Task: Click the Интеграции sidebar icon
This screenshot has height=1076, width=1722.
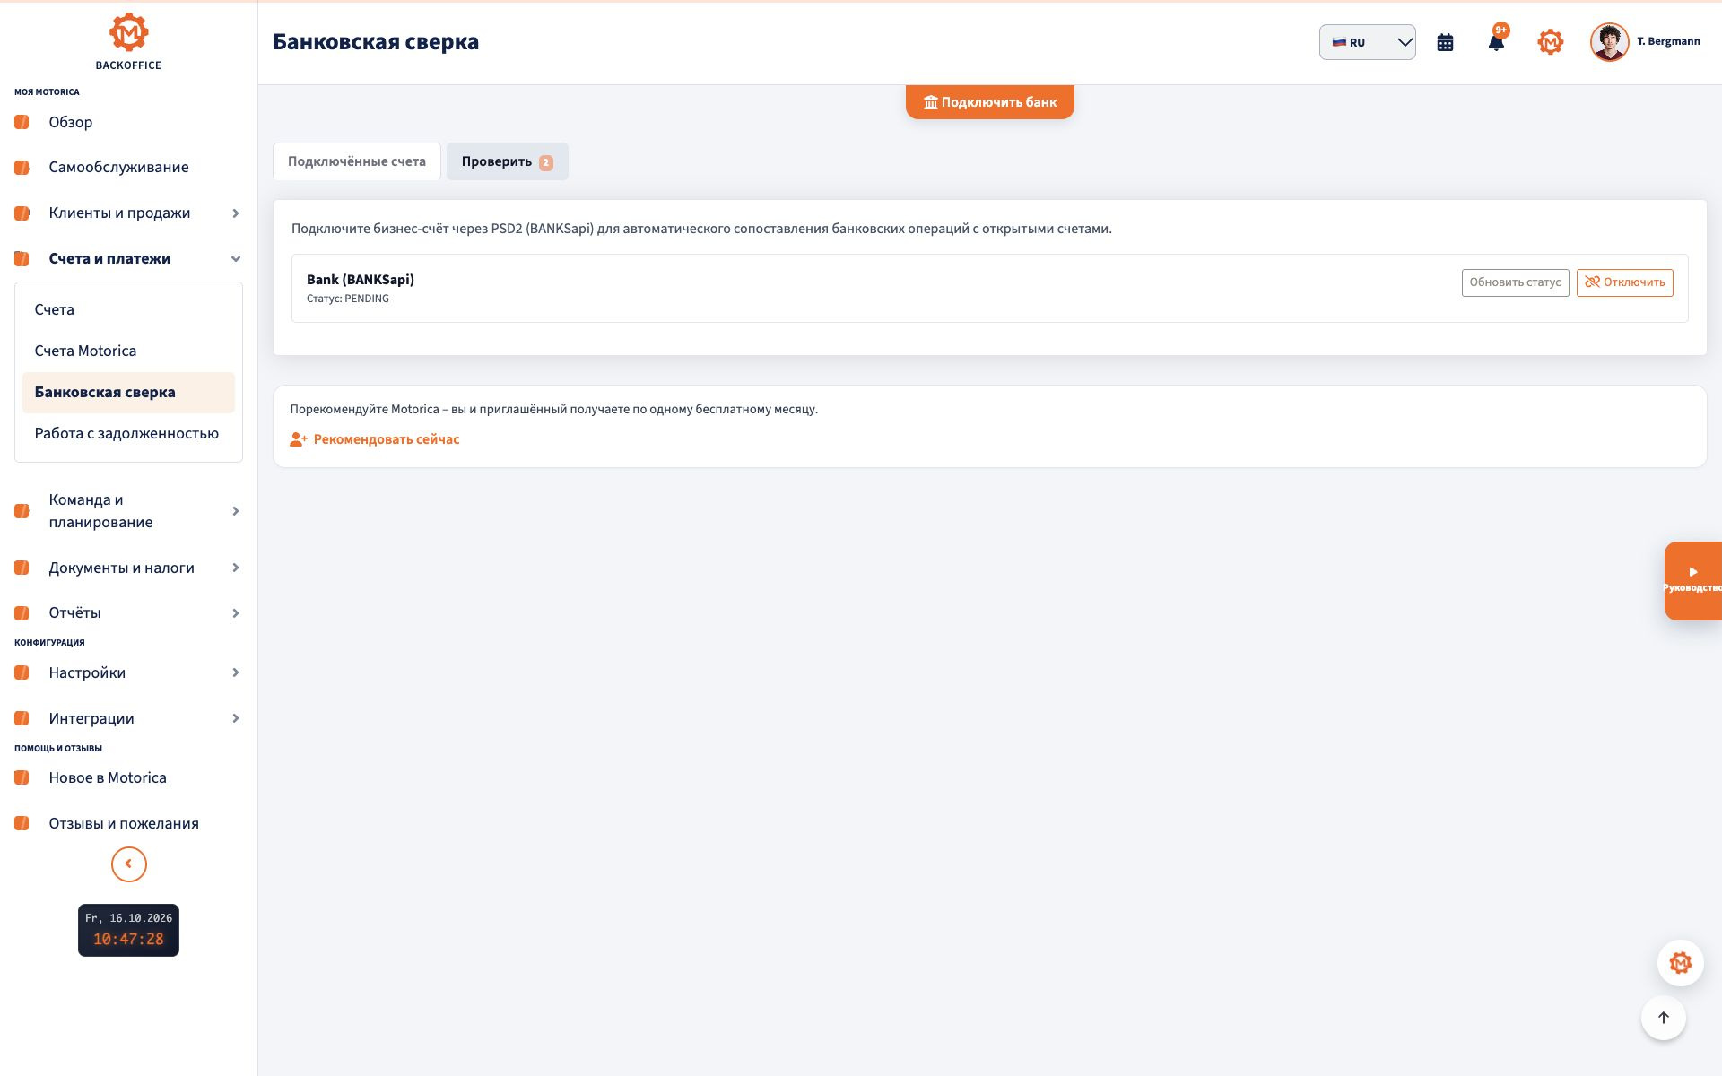Action: 22,718
